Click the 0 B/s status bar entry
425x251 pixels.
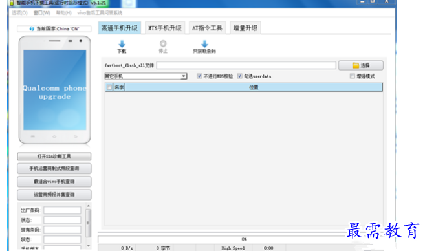[x=127, y=248]
